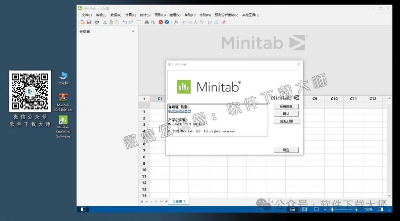Click the Paste toolbar icon
The width and height of the screenshot is (400, 221).
[117, 22]
